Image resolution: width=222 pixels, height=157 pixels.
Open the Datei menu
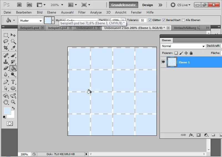pyautogui.click(x=7, y=12)
